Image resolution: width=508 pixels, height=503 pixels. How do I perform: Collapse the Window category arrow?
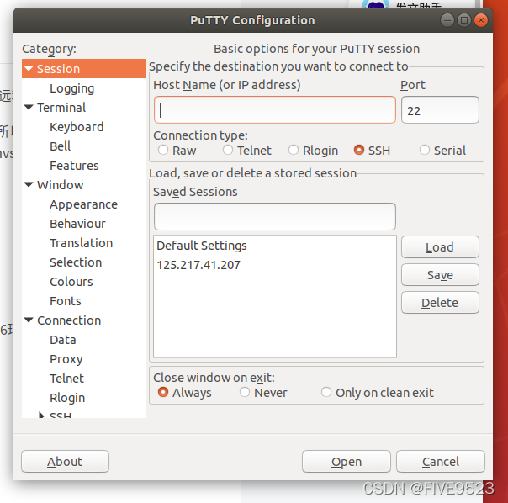[29, 184]
